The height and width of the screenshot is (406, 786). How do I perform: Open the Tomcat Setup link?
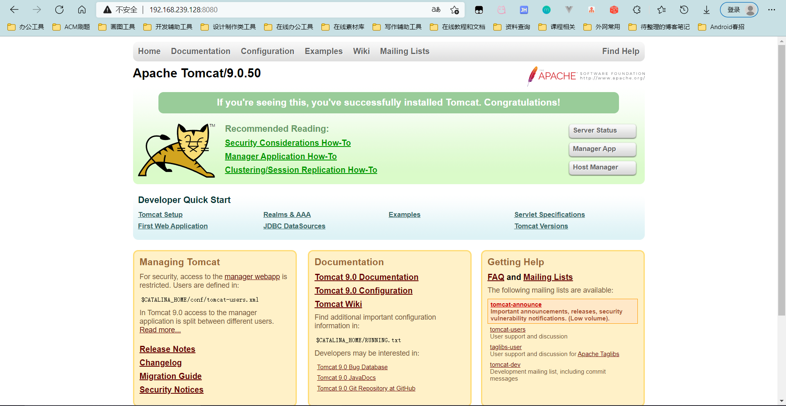160,214
